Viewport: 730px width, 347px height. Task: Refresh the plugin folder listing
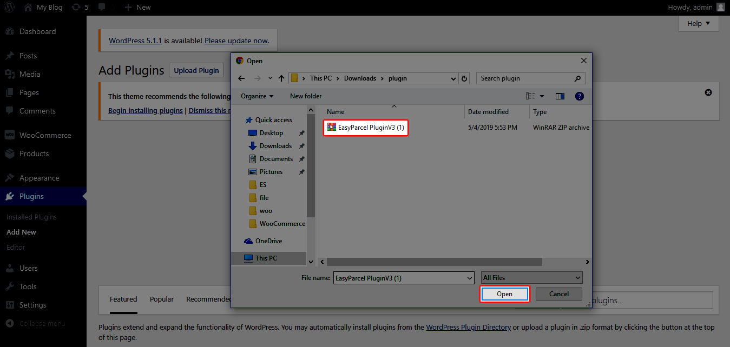(464, 78)
